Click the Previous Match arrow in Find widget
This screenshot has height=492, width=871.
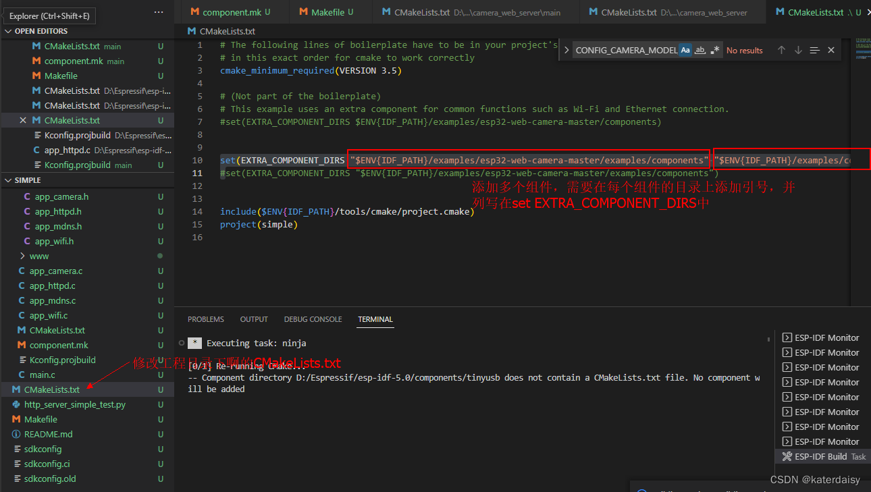click(781, 50)
